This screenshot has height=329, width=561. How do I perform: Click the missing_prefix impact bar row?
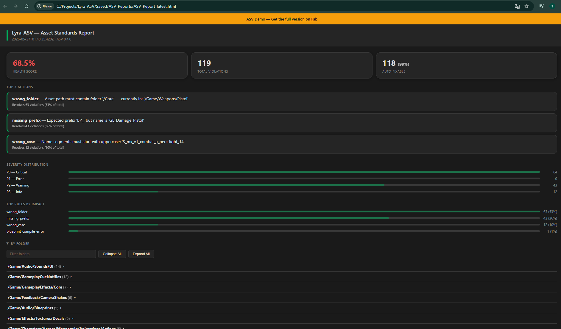pos(282,218)
